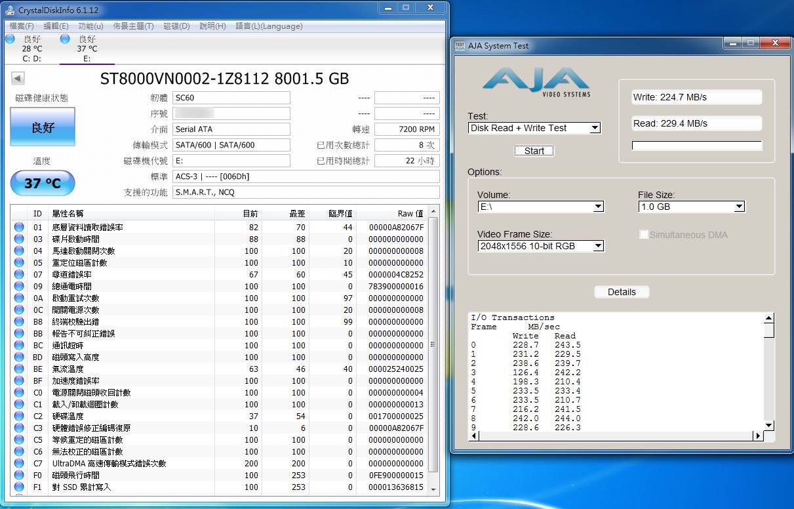794x509 pixels.
Task: Click the status dot for attribute C5
Action: tap(19, 439)
